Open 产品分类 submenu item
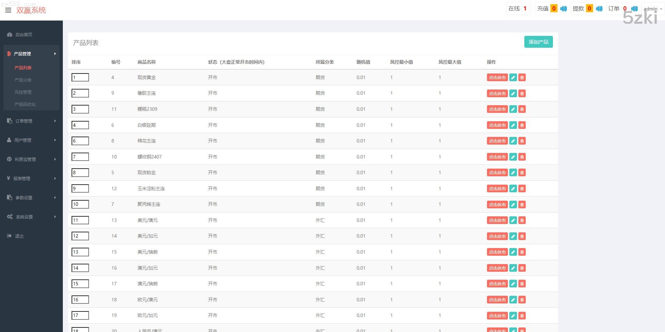665x332 pixels. pos(23,80)
